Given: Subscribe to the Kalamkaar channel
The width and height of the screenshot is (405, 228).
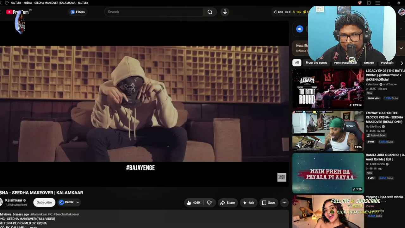Looking at the screenshot, I should [44, 202].
